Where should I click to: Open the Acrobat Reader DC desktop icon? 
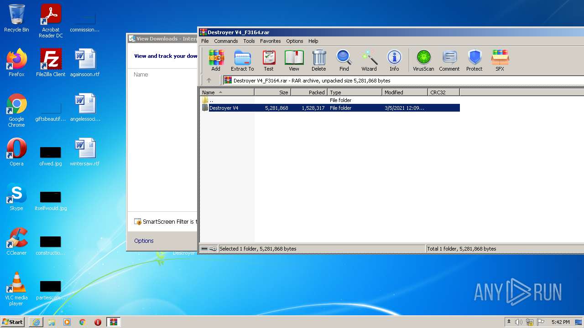click(51, 21)
